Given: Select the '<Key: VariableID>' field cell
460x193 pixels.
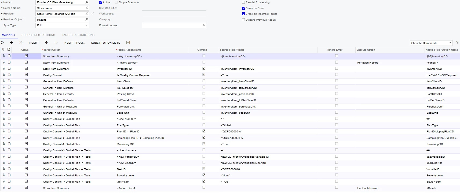Looking at the screenshot, I should pos(152,157).
